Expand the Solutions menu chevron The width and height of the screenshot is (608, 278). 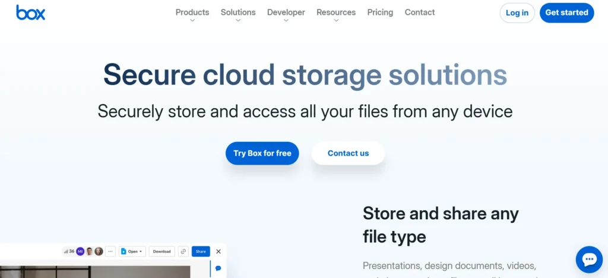(238, 21)
